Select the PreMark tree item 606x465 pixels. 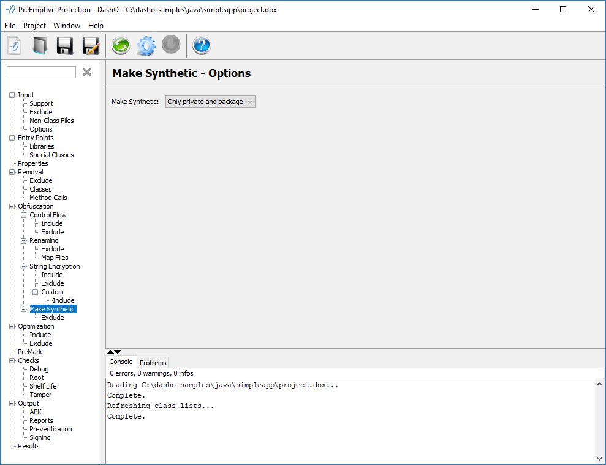click(29, 352)
